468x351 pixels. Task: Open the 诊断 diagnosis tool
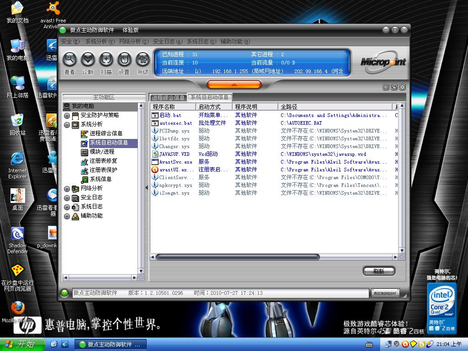click(88, 59)
